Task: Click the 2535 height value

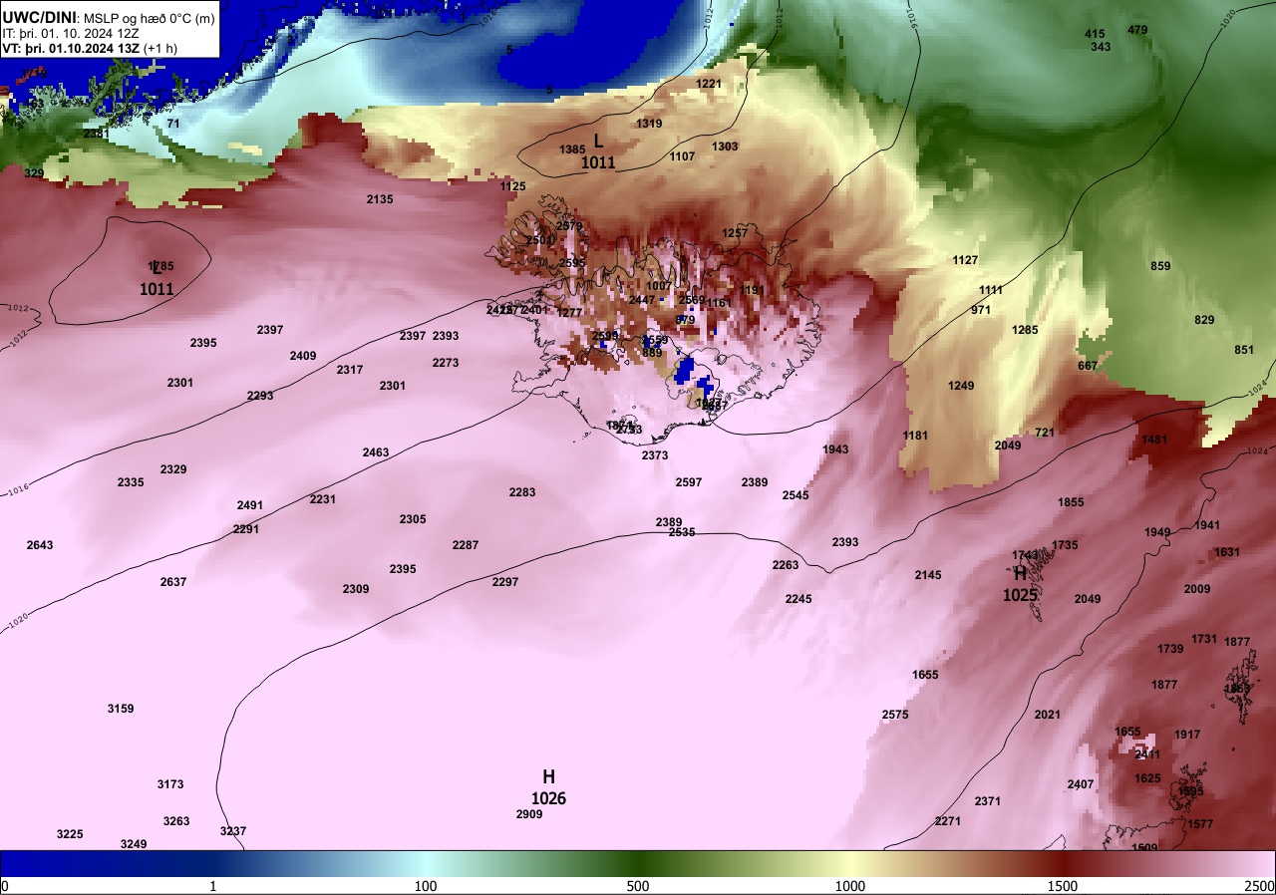Action: (682, 533)
